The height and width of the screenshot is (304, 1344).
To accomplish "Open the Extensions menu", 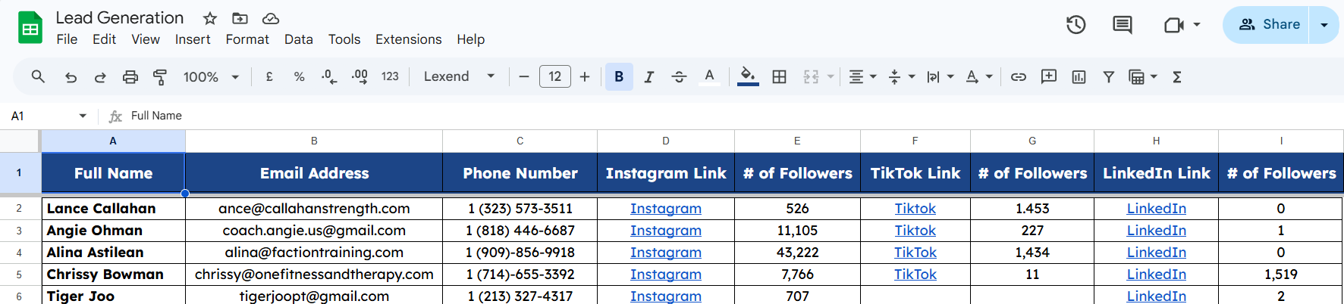I will (x=408, y=39).
